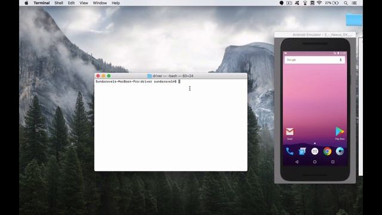This screenshot has width=382, height=215.
Task: Open the Terminal application menu
Action: [x=41, y=3]
